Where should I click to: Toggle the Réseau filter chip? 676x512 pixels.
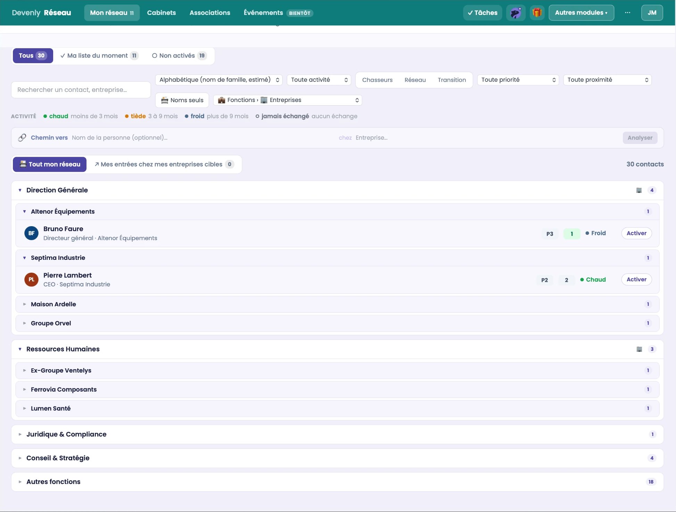[415, 80]
